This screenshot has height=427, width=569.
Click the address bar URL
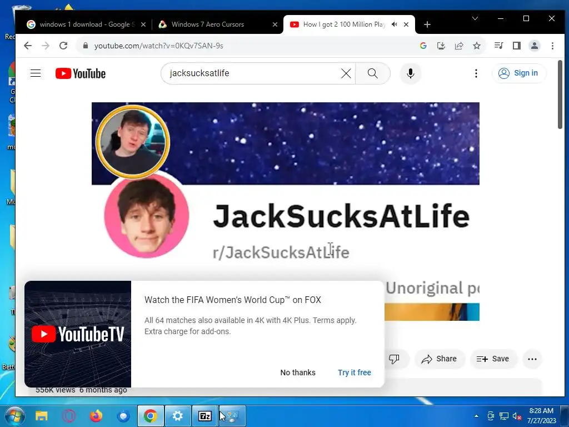pyautogui.click(x=158, y=46)
